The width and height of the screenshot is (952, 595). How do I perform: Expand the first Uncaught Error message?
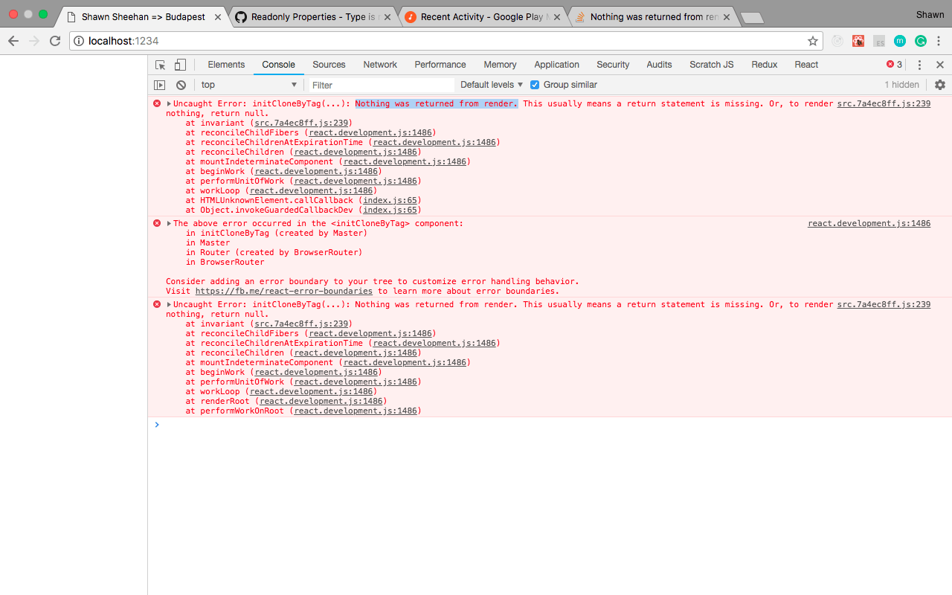coord(169,104)
